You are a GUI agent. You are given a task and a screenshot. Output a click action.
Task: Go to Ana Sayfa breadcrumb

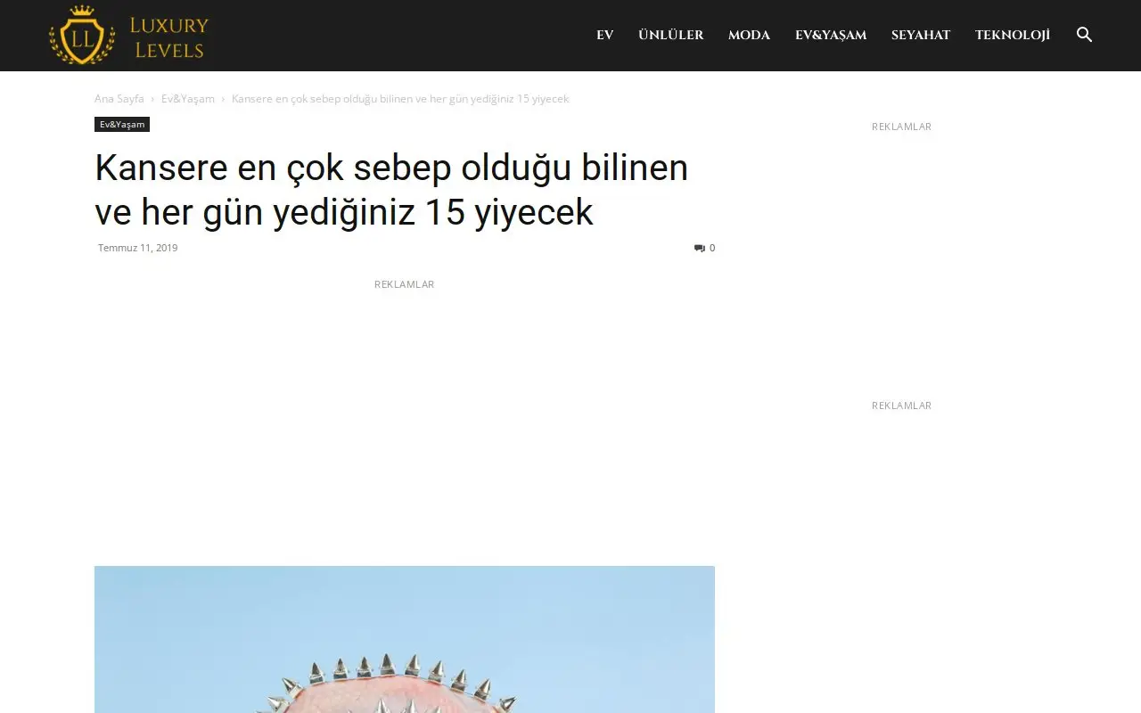click(119, 99)
